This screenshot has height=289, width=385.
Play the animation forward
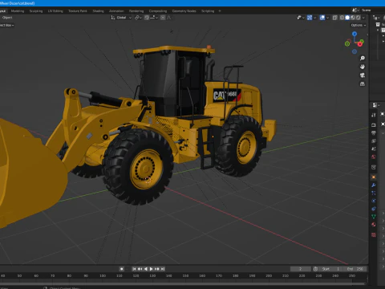152,269
